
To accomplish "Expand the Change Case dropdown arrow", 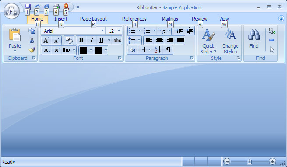I will coord(74,50).
